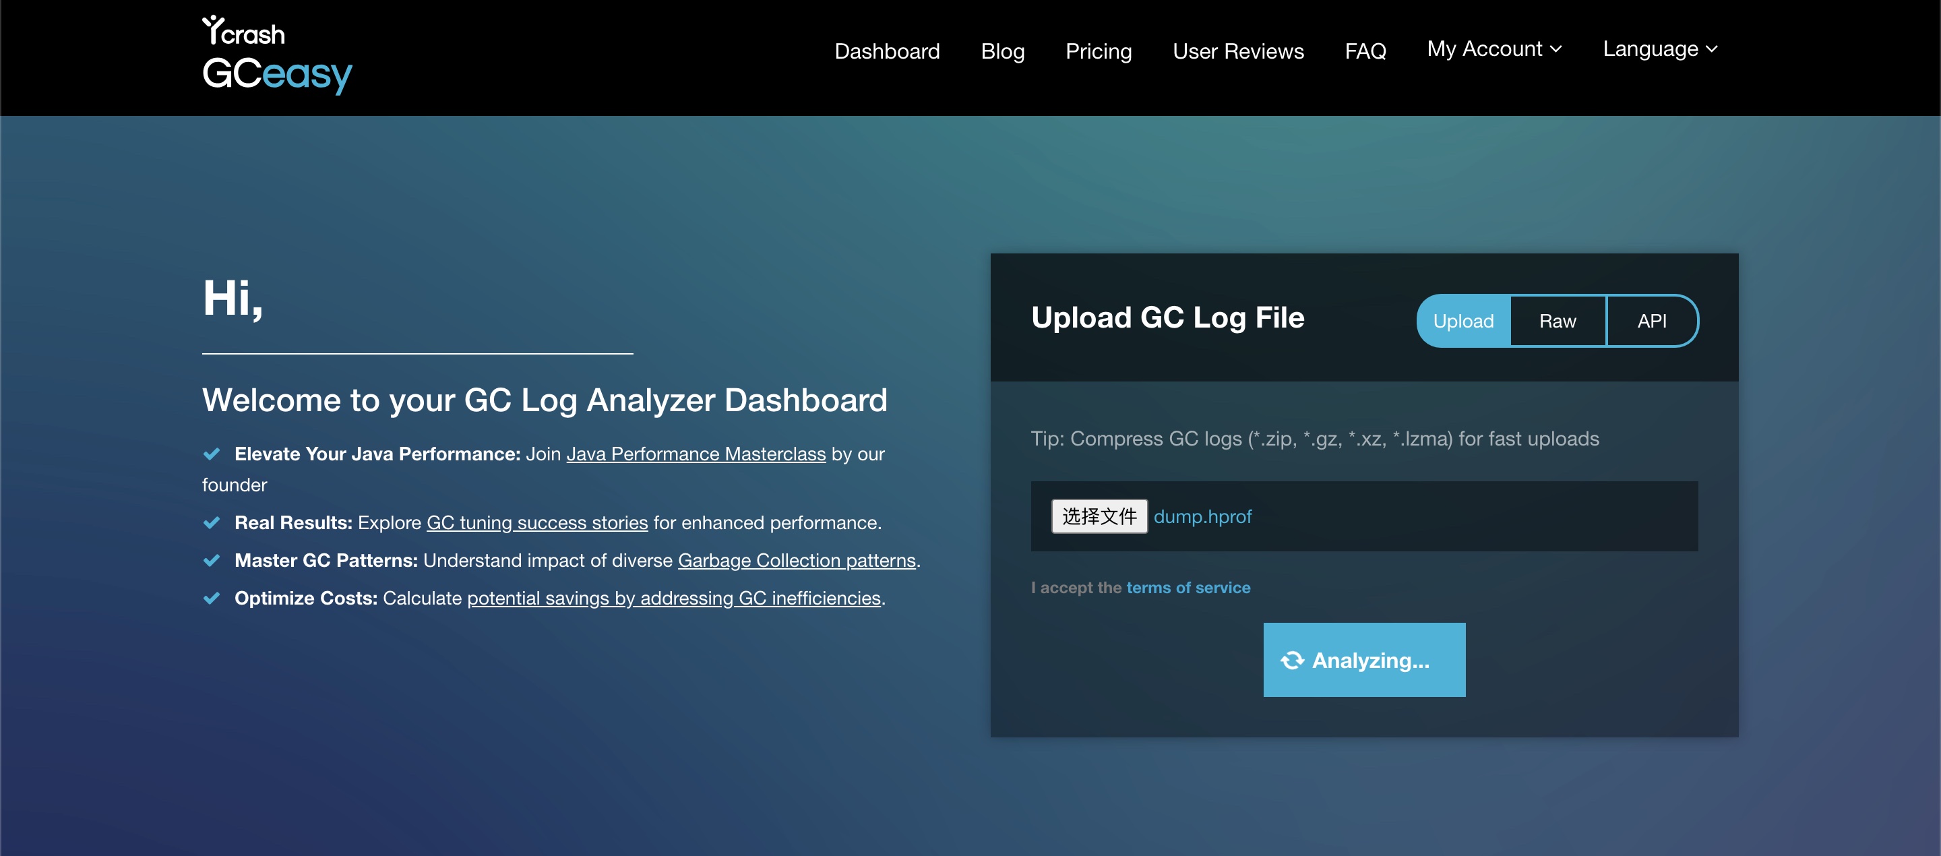1941x856 pixels.
Task: Open Dashboard from the navigation
Action: click(887, 51)
